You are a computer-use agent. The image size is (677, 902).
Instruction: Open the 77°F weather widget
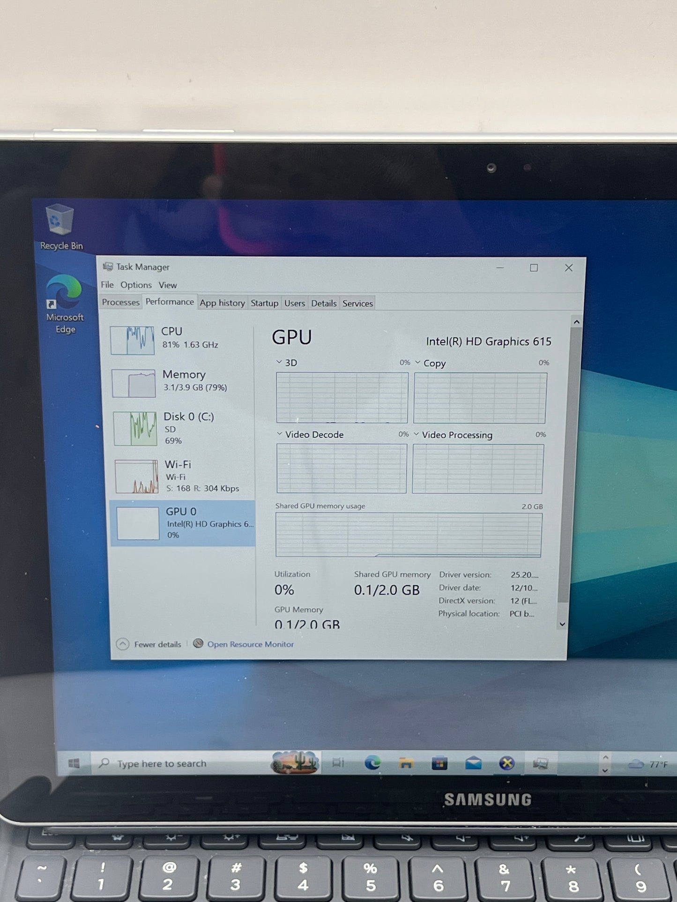click(x=647, y=764)
